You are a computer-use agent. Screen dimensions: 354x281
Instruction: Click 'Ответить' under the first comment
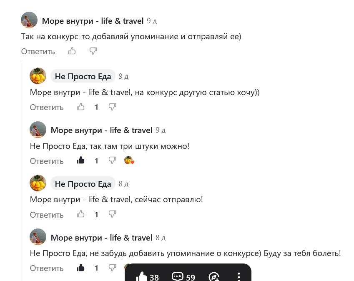coord(38,51)
